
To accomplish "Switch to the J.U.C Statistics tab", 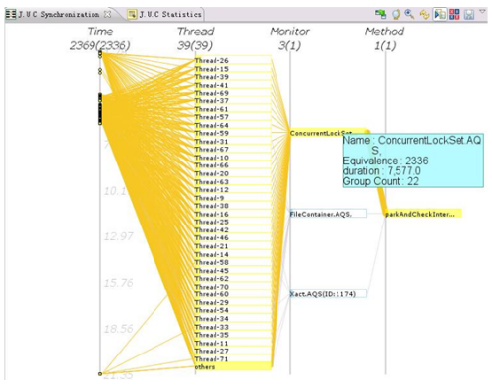I will (165, 14).
